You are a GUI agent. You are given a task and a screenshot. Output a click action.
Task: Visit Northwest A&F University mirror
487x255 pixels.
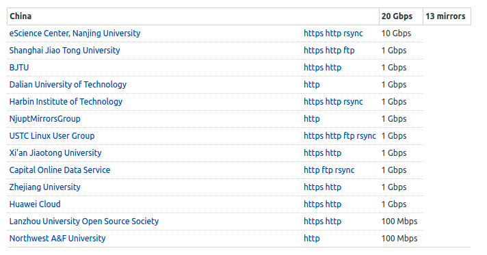(x=57, y=238)
